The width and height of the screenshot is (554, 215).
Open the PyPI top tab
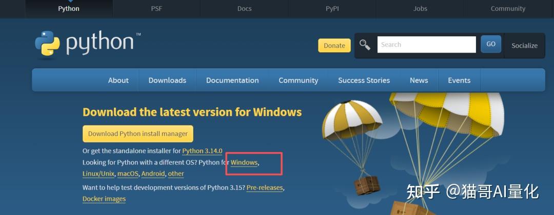pyautogui.click(x=332, y=9)
